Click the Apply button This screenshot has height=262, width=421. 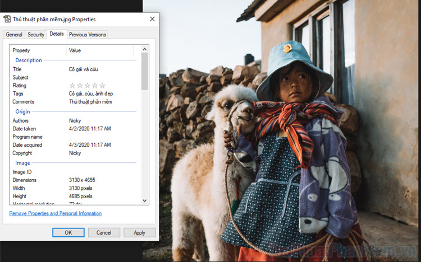[139, 232]
